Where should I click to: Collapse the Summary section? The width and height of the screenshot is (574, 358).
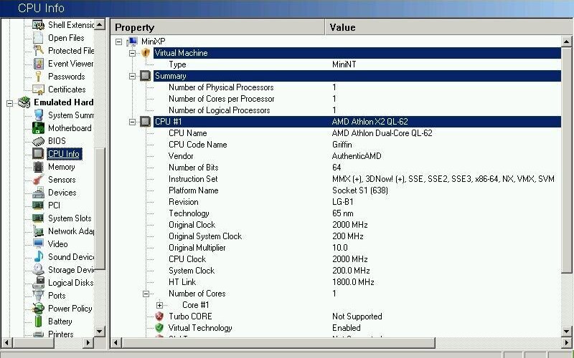[132, 76]
